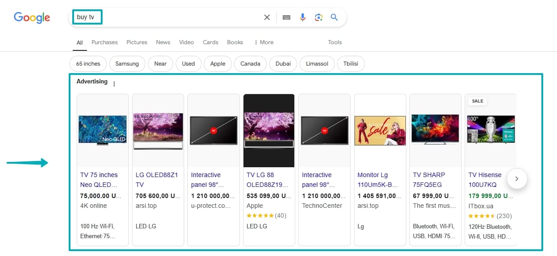Open the TechnoCenter interactive panel image
Viewport: 557px width, 256px height.
(325, 130)
